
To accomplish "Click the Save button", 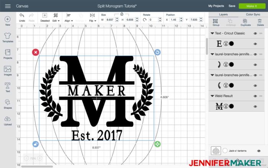I will 232,6.
